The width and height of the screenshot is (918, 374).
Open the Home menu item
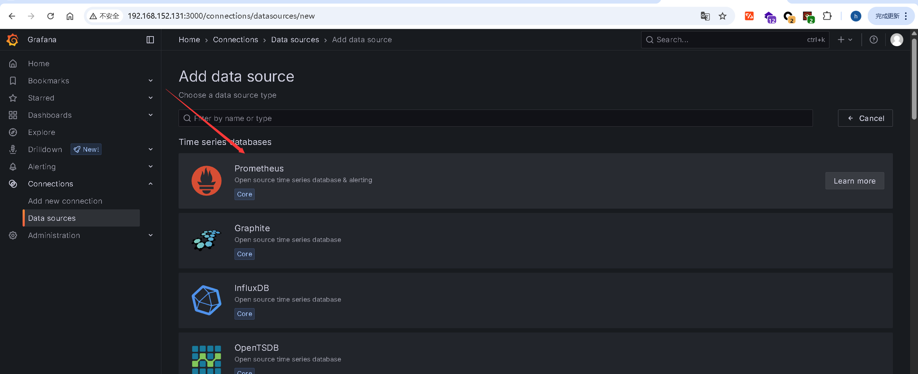click(x=39, y=63)
